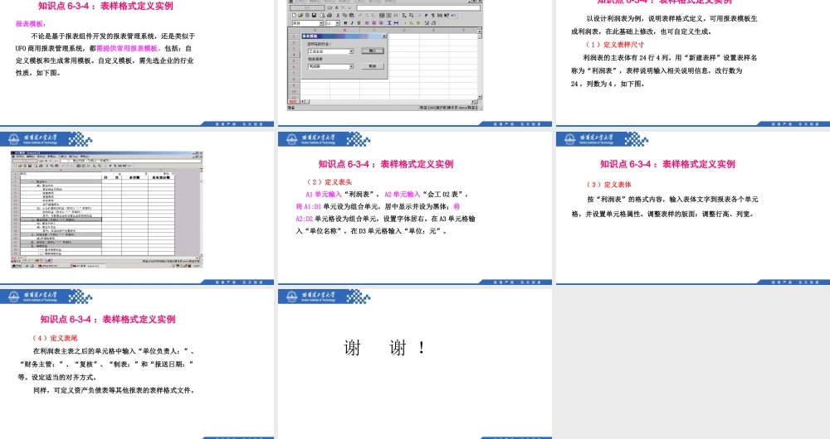Click the （2）定义表头 heading
The image size is (830, 439).
tap(330, 181)
